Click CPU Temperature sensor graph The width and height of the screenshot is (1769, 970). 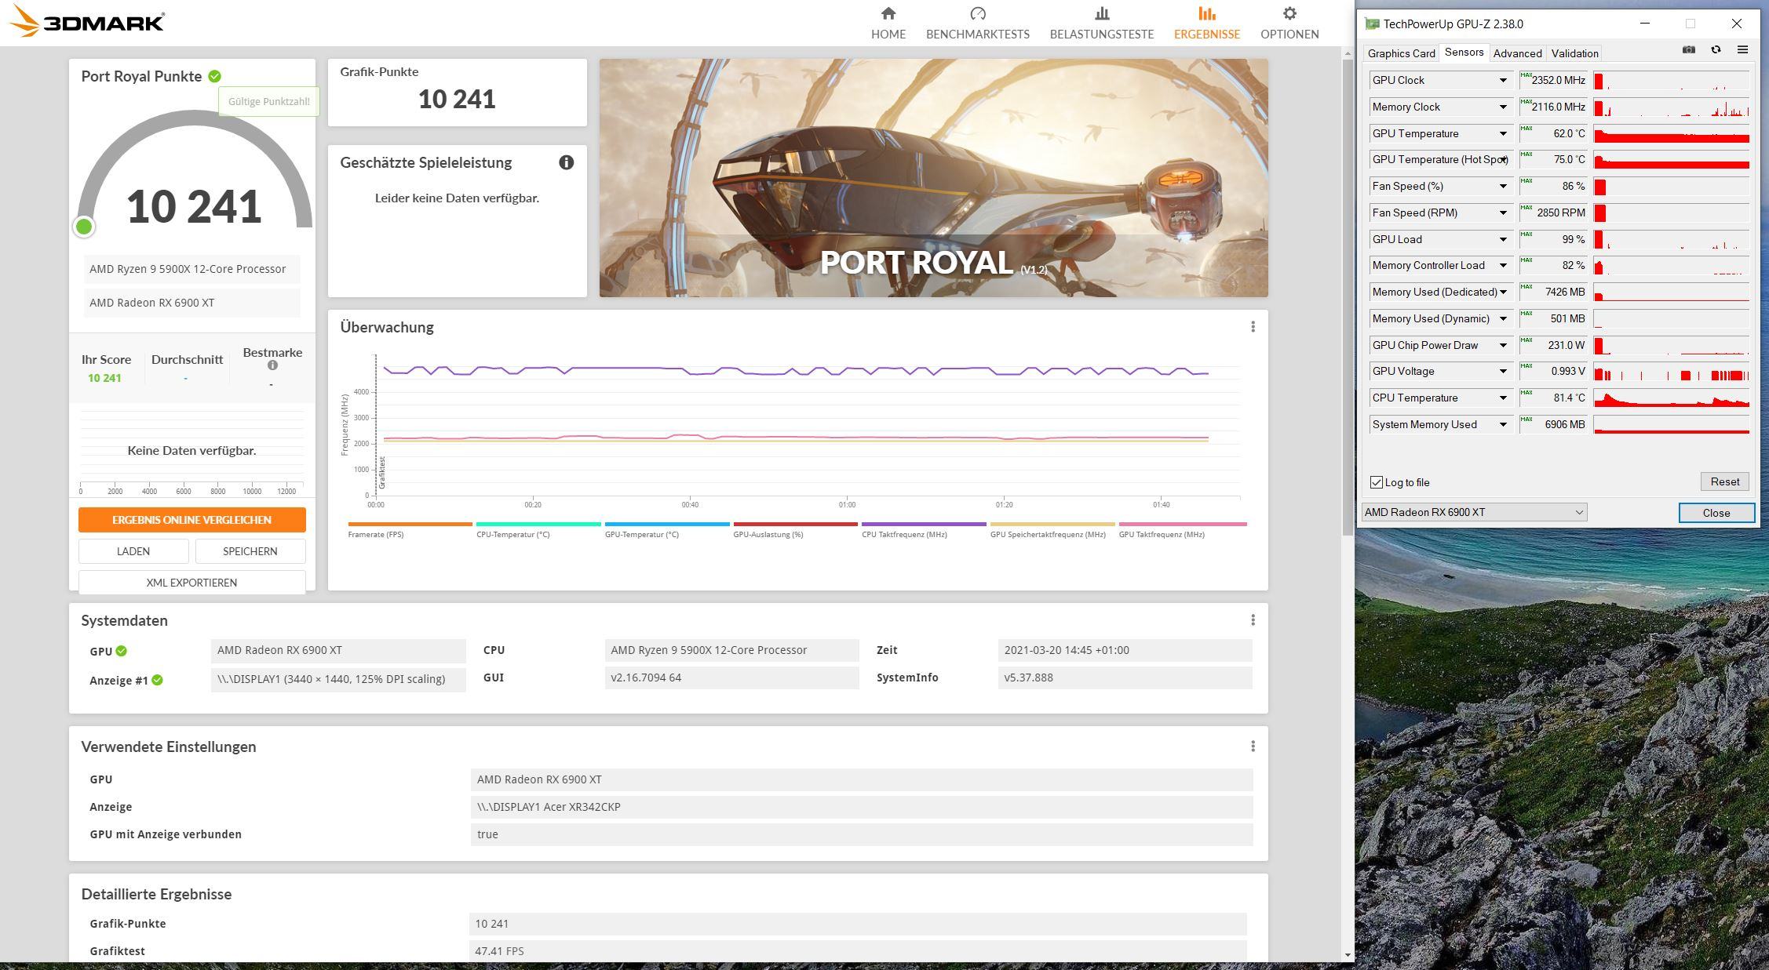click(1671, 398)
